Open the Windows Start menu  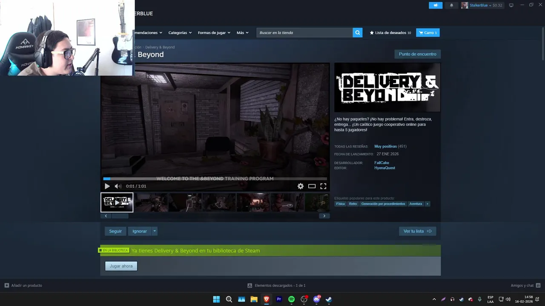click(x=216, y=299)
